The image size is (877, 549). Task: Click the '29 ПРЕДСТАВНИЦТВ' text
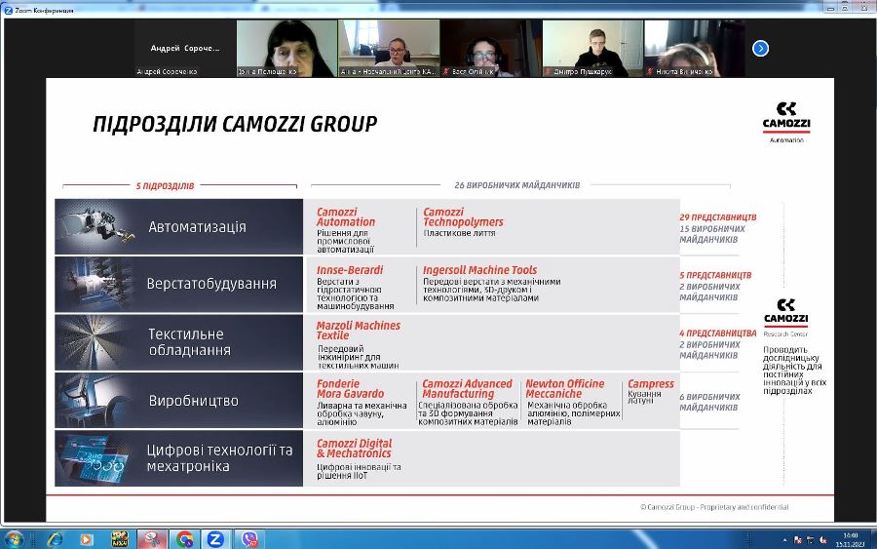tap(717, 217)
